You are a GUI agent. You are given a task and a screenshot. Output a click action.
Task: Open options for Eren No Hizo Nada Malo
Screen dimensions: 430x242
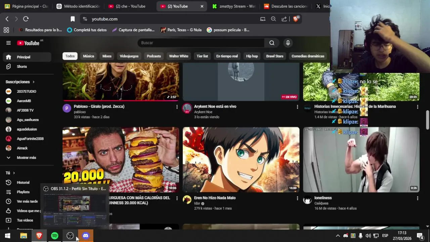[297, 198]
